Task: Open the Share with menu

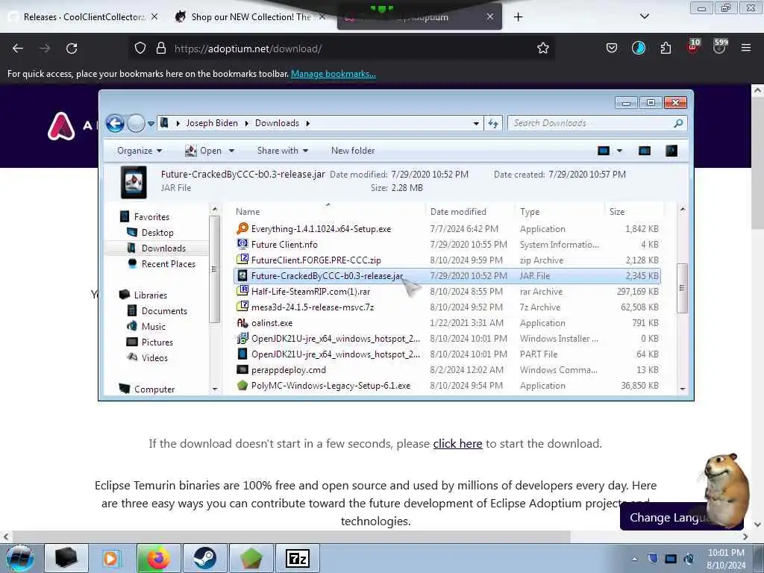Action: tap(283, 151)
